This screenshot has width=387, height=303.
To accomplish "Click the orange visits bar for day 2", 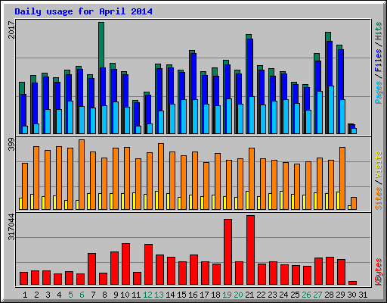I will 36,178.
